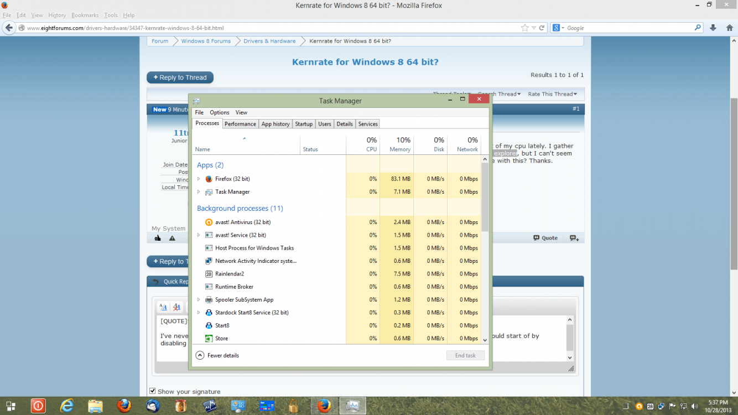The image size is (738, 415).
Task: Sort processes by Memory column header
Action: coord(397,144)
